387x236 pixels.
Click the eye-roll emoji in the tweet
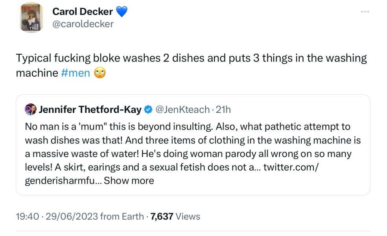(x=100, y=74)
